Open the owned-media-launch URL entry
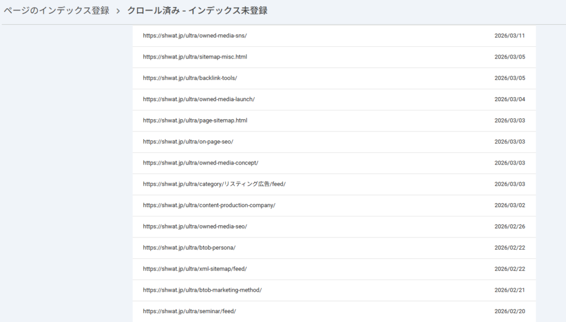Screen dimensions: 566x322 pos(198,99)
